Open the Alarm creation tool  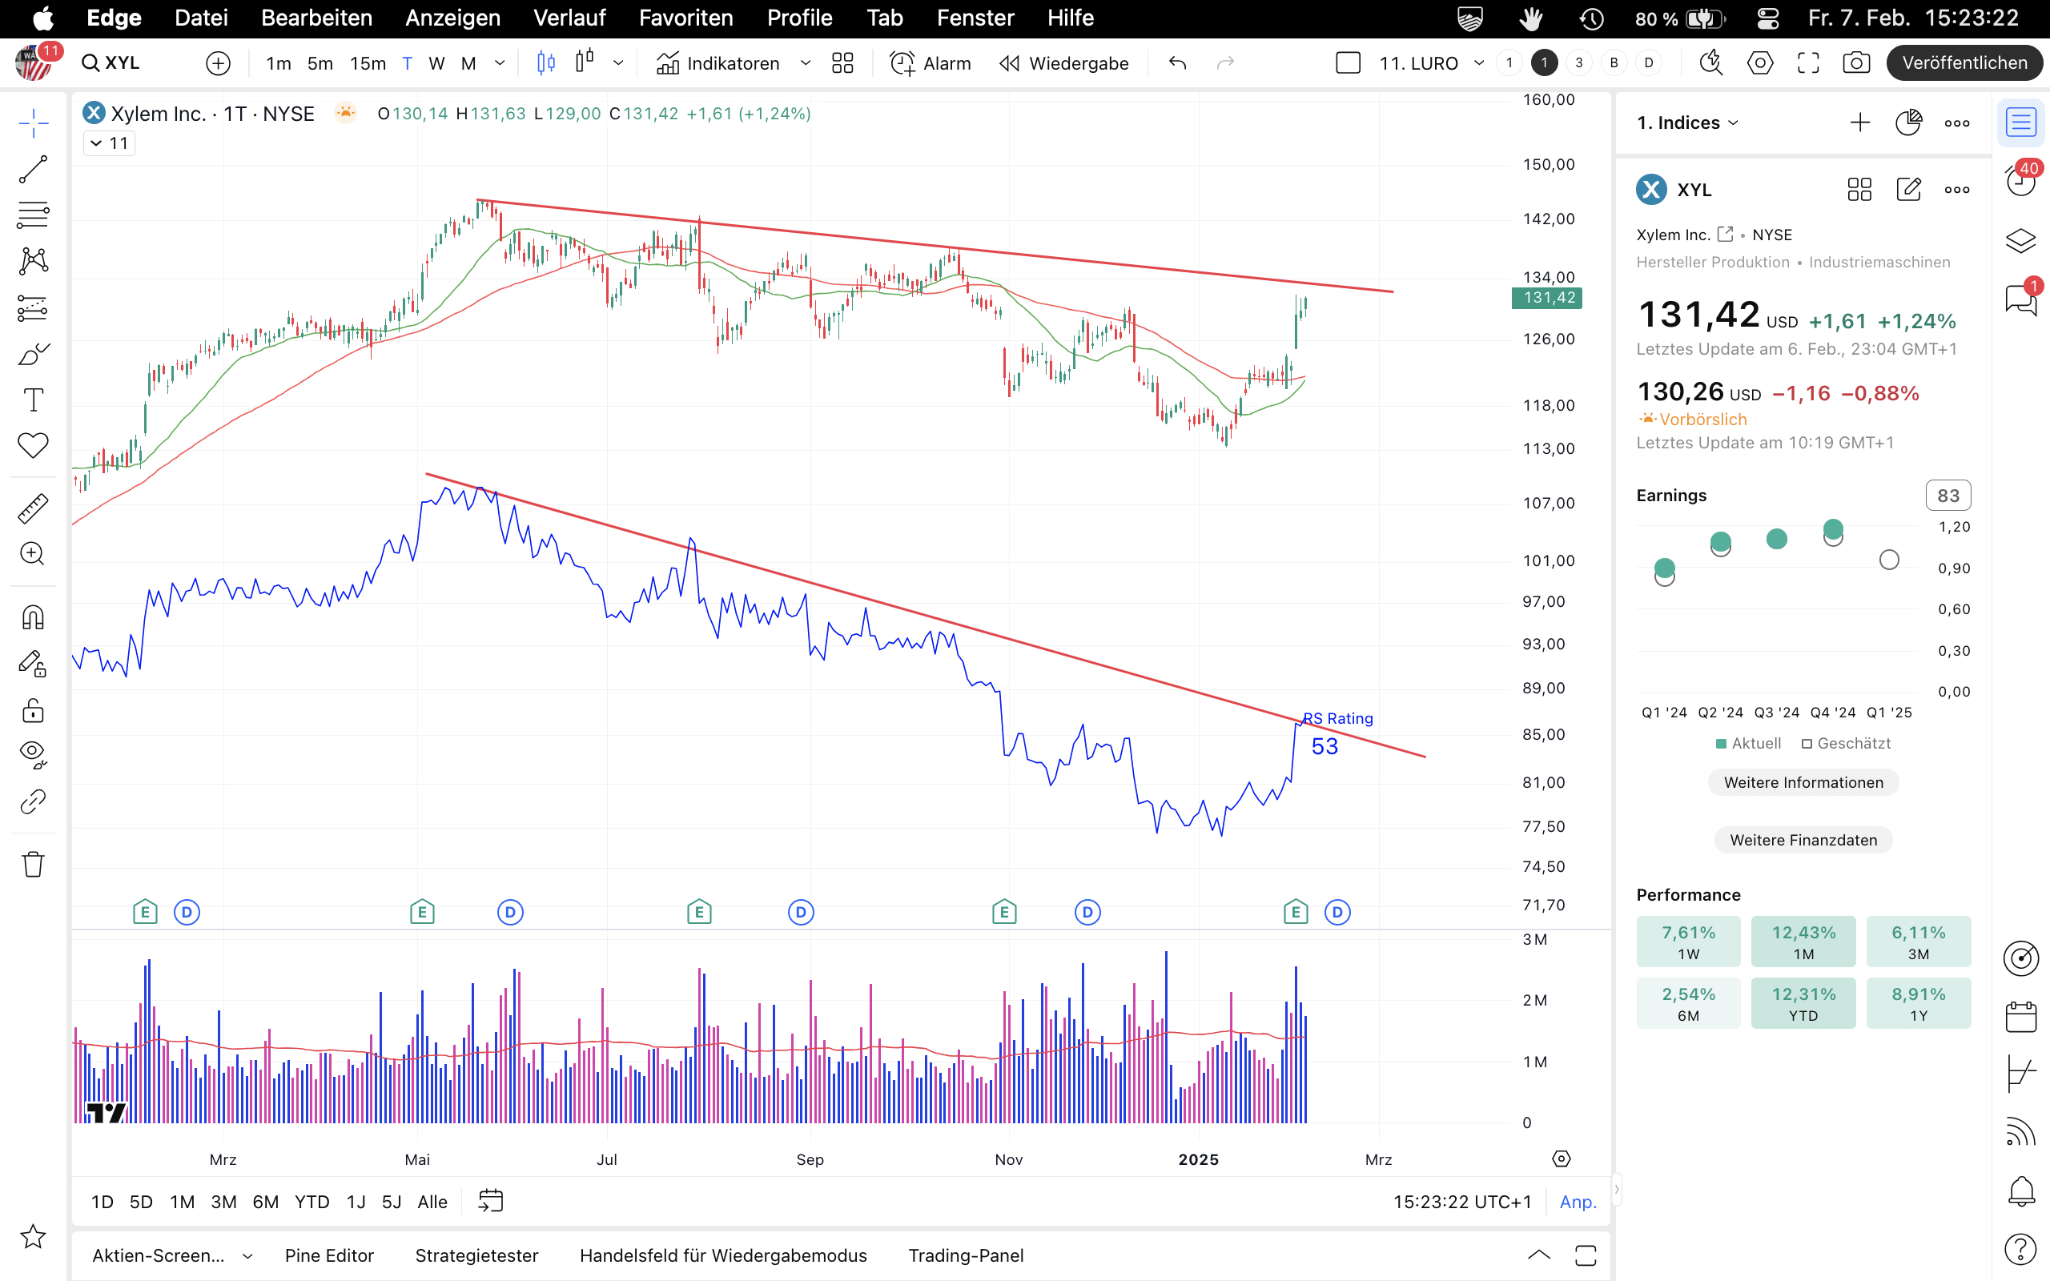click(x=931, y=62)
